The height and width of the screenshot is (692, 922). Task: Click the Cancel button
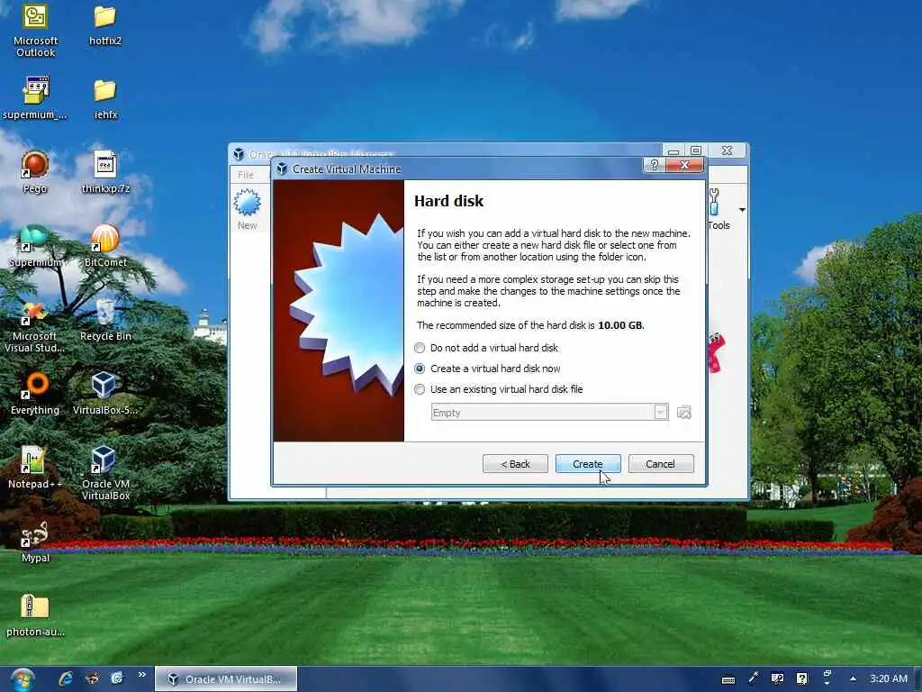[x=660, y=464]
